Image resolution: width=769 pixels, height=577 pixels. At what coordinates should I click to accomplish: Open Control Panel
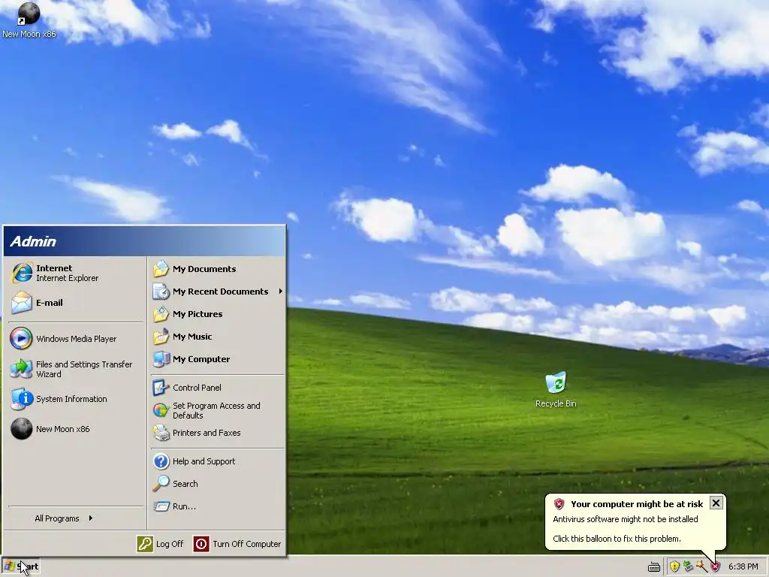218,388
